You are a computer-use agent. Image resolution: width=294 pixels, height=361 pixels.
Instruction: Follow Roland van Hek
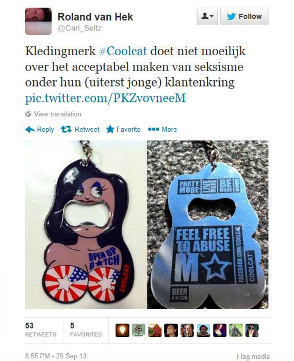click(244, 16)
